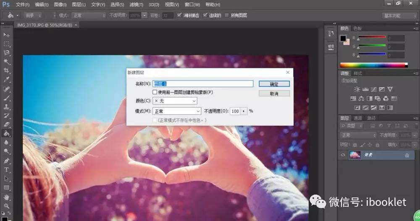Select the Eyedropper tool
Screen dimensions: 420x221
tap(6, 79)
